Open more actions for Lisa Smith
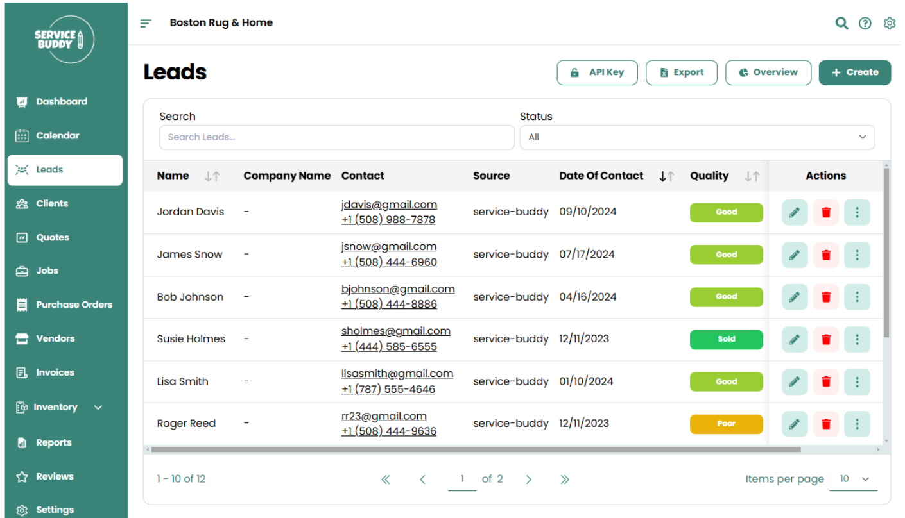The height and width of the screenshot is (518, 905). pos(857,381)
